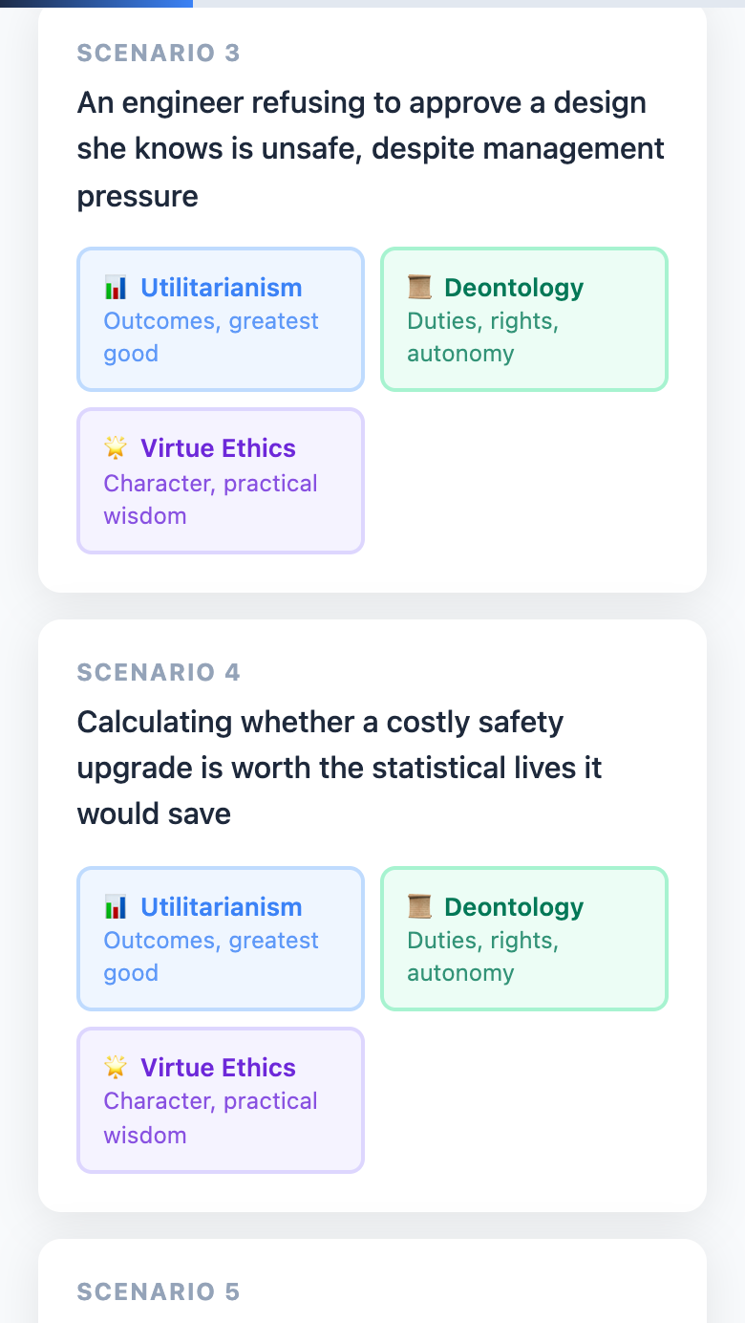
Task: Click the Scenario 5 heading label
Action: [159, 1292]
